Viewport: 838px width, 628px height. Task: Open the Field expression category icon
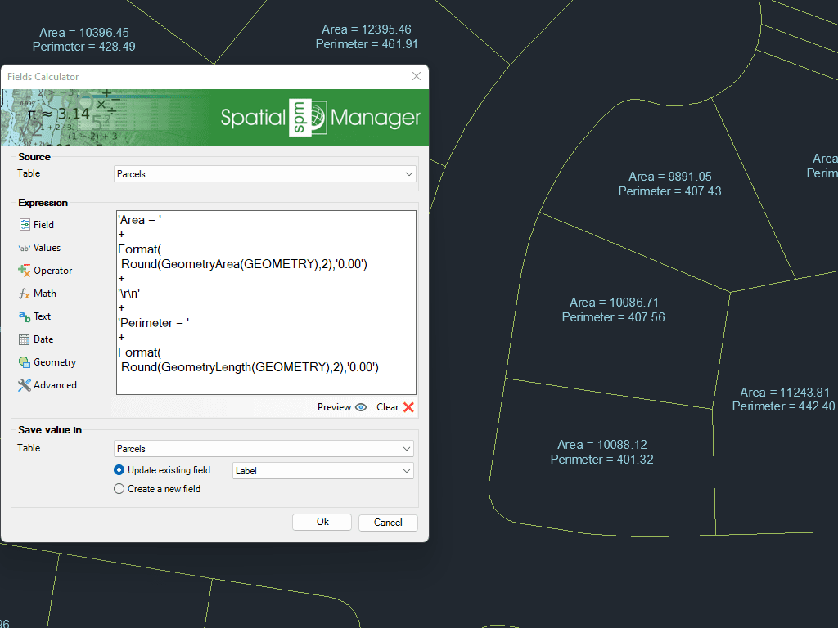coord(25,225)
